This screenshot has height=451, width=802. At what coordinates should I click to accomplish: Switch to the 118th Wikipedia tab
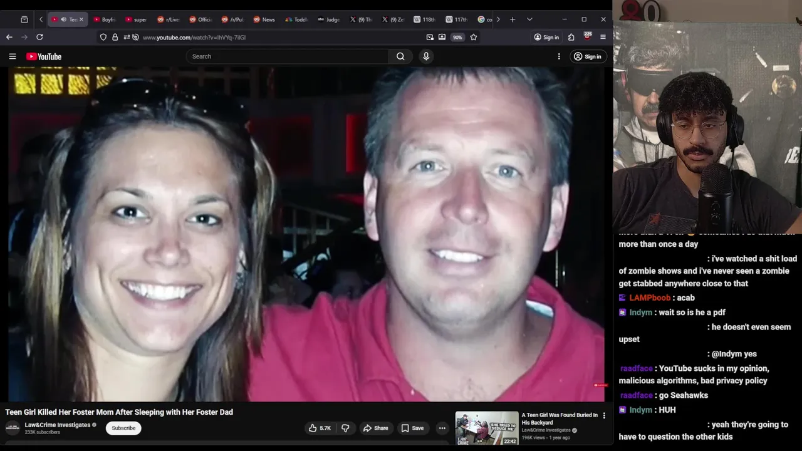(424, 19)
